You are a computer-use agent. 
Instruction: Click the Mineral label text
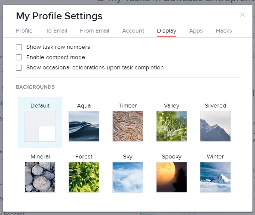click(40, 157)
